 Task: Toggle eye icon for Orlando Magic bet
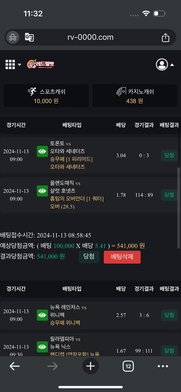[x=42, y=191]
